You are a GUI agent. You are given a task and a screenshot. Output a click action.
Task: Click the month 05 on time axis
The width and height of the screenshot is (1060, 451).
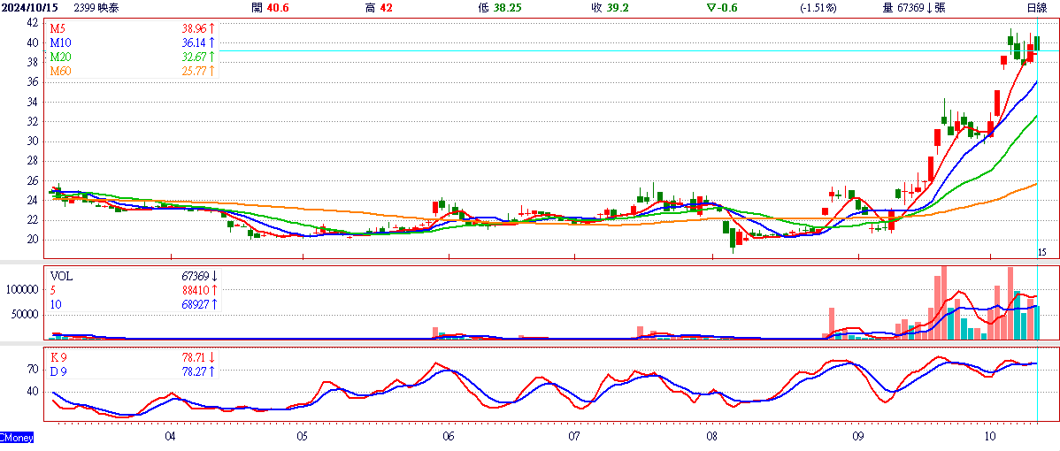pyautogui.click(x=303, y=436)
